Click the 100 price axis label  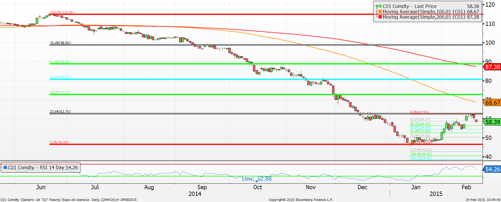pyautogui.click(x=490, y=43)
